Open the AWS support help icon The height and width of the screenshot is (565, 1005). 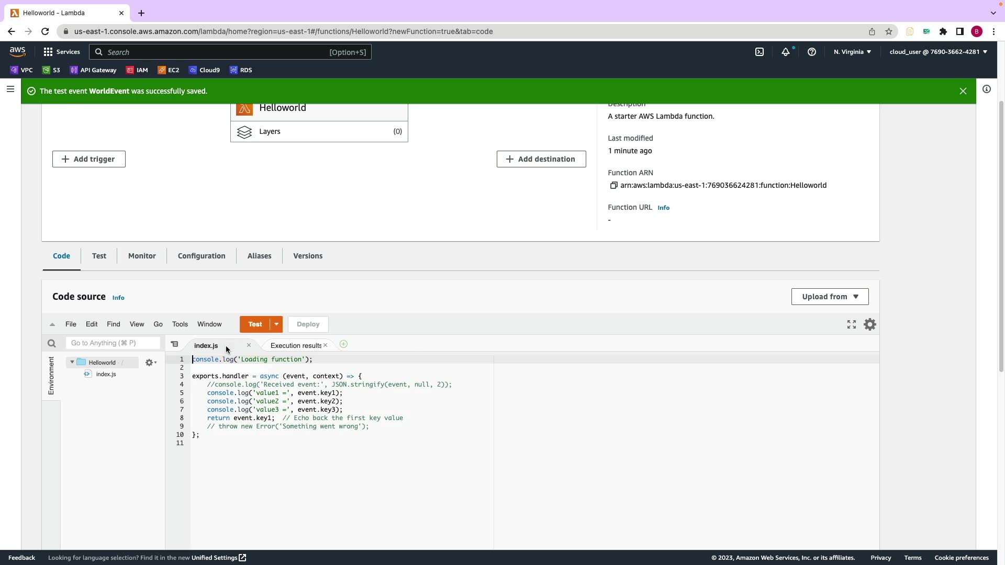pyautogui.click(x=812, y=52)
